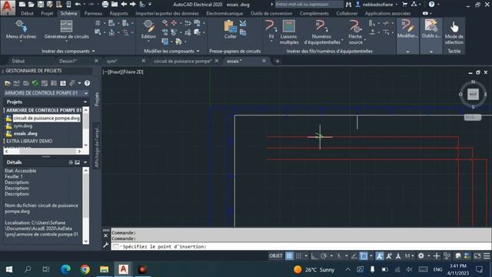Toggle clean screen in status bar
The height and width of the screenshot is (277, 492).
[x=477, y=256]
